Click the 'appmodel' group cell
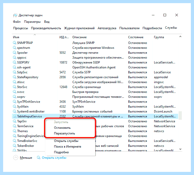194x175 pixels. [161, 77]
